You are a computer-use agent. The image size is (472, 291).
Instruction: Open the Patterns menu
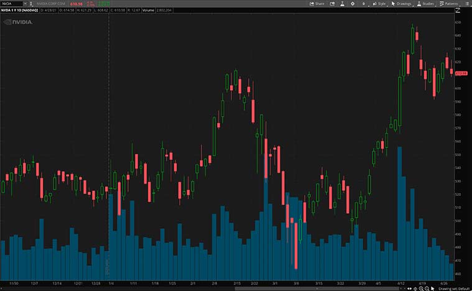click(448, 4)
